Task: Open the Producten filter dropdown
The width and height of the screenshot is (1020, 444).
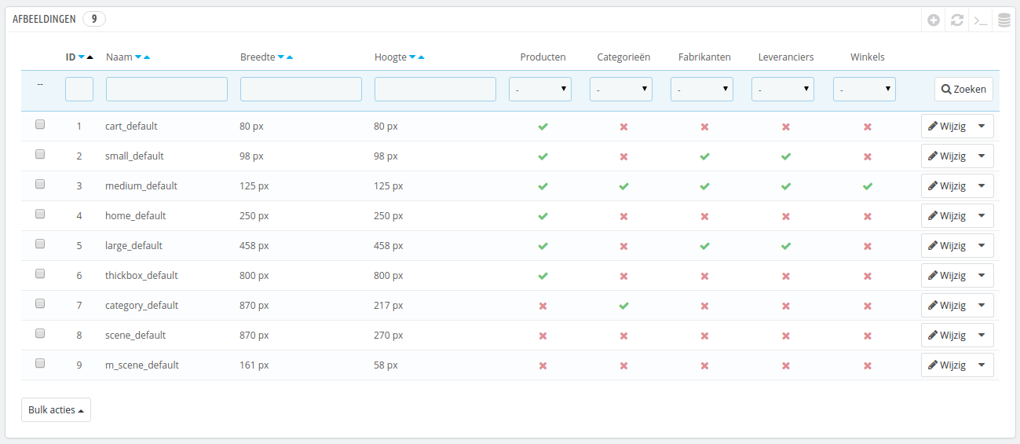Action: [x=540, y=90]
